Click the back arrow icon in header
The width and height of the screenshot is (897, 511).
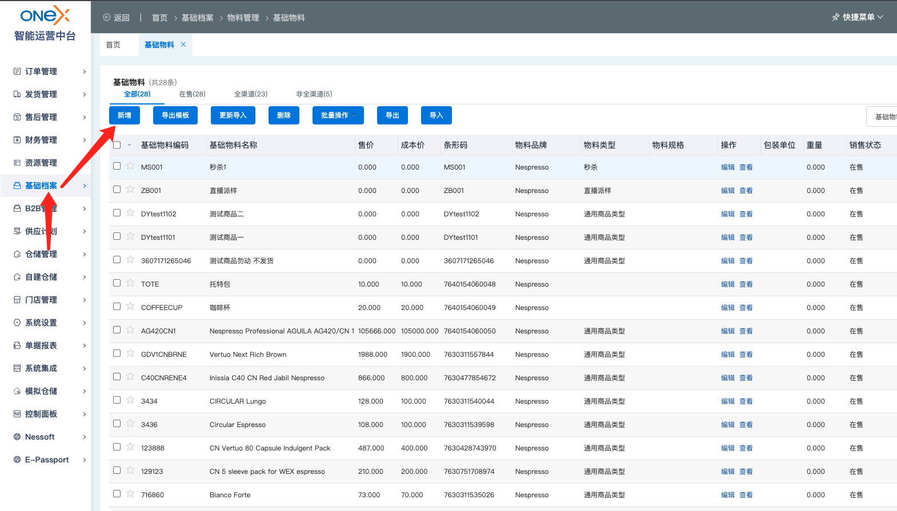[107, 18]
